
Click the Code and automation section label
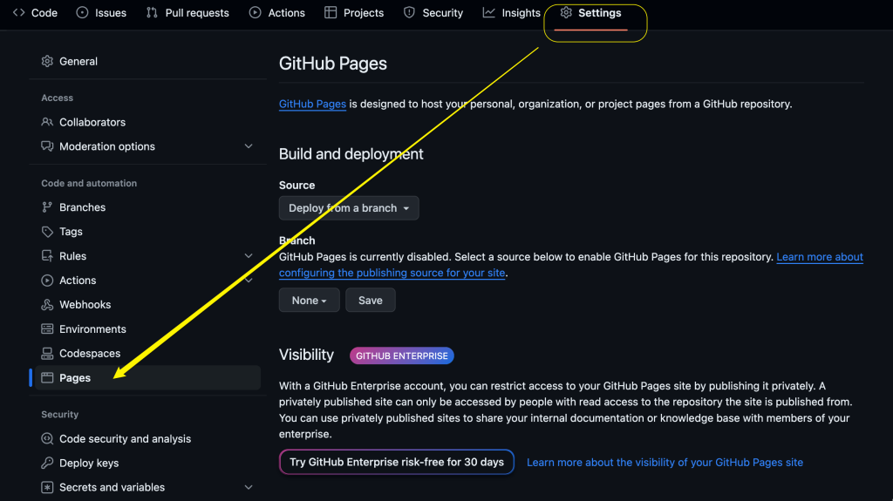(x=89, y=183)
